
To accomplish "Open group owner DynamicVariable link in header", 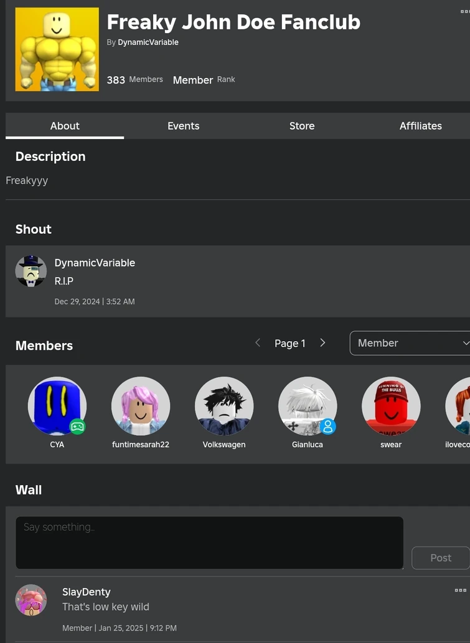I will 148,42.
